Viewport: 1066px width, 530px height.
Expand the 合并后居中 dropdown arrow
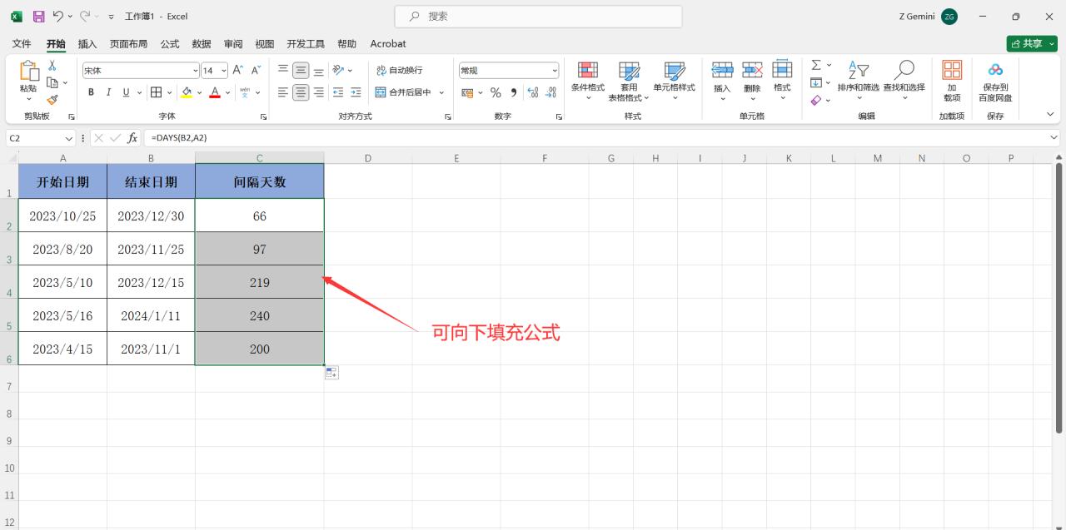point(441,92)
